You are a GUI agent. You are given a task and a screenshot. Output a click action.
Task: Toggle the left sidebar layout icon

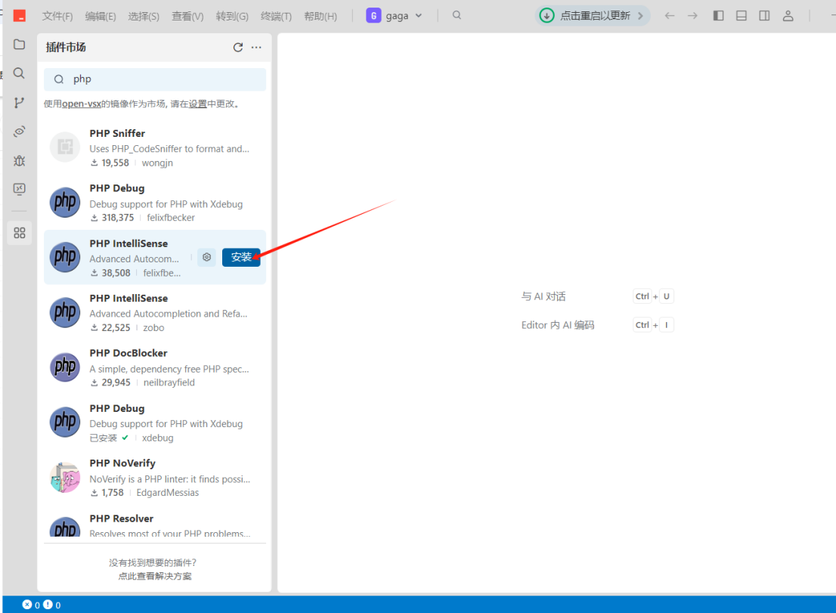click(719, 16)
